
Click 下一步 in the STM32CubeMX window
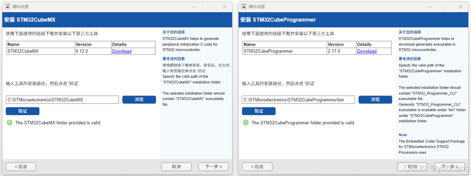[213, 166]
